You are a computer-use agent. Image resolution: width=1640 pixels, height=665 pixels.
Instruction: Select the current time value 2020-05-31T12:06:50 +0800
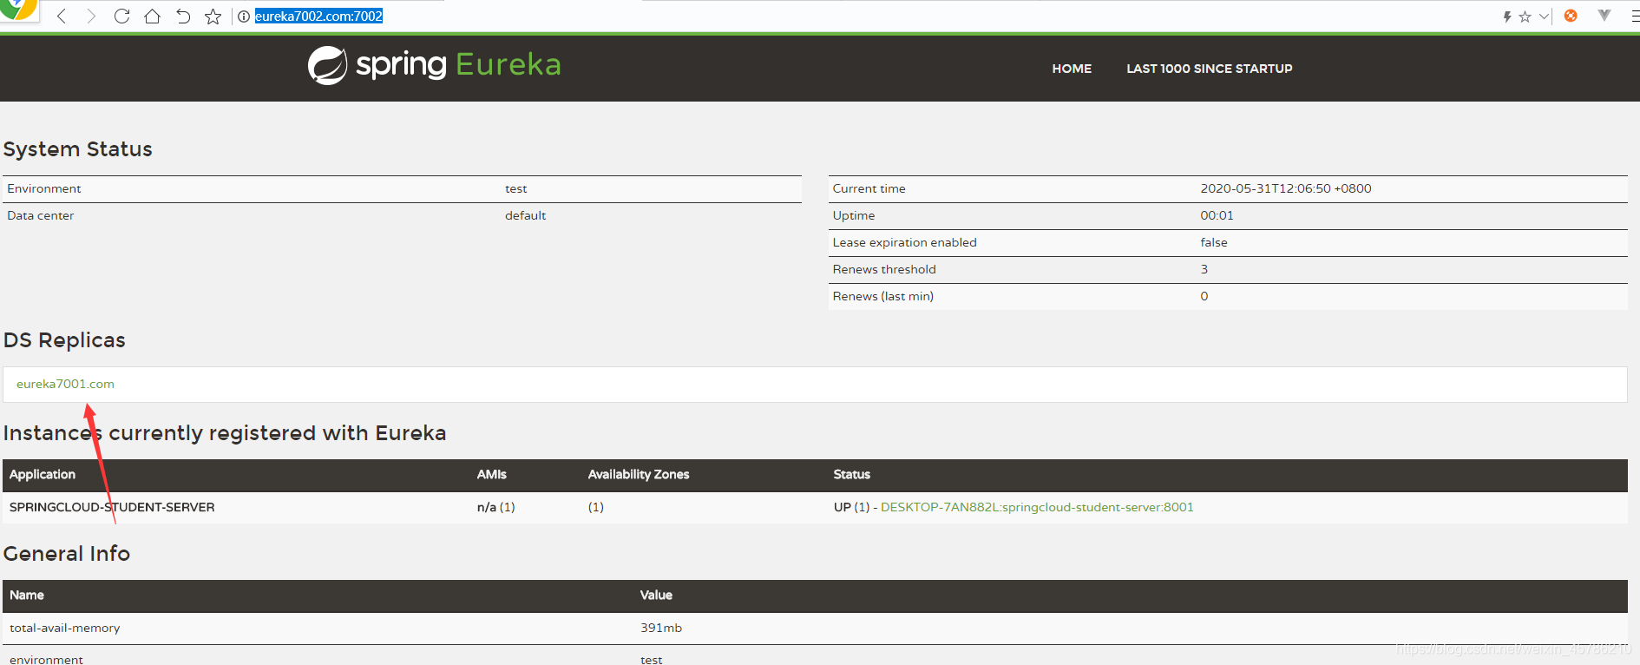(x=1286, y=188)
